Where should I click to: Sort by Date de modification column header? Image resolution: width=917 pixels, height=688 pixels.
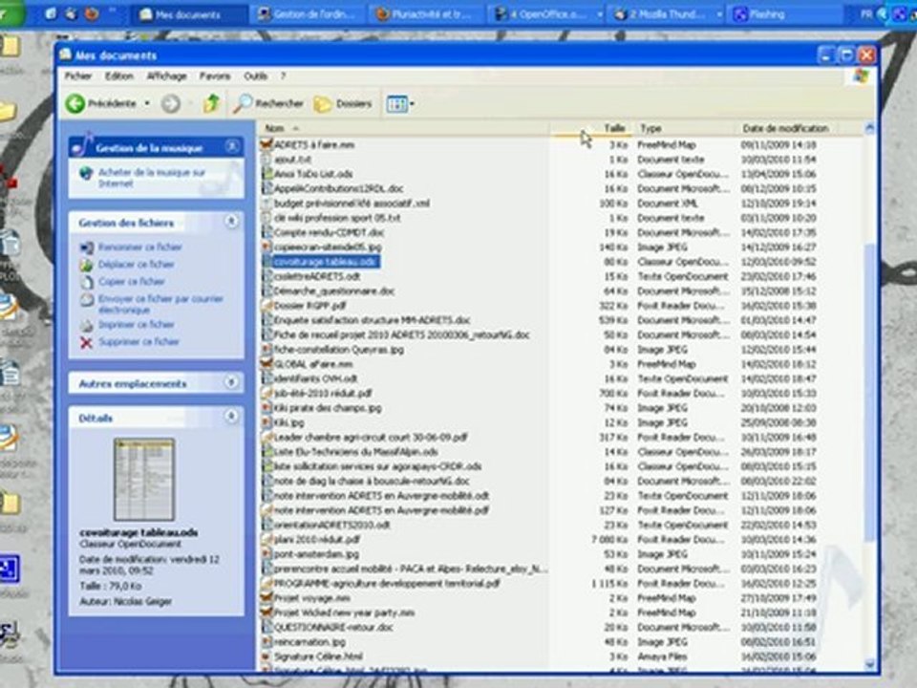click(x=785, y=128)
